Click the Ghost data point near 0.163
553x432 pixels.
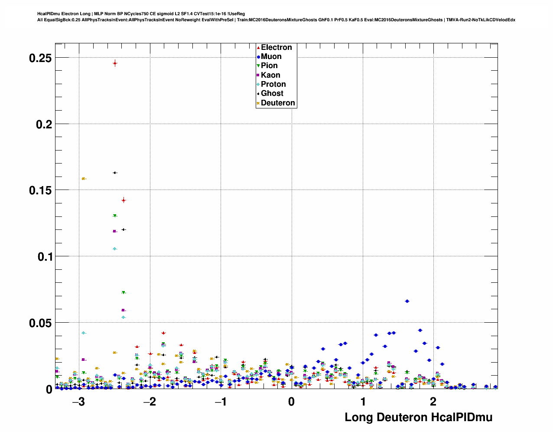pos(115,173)
